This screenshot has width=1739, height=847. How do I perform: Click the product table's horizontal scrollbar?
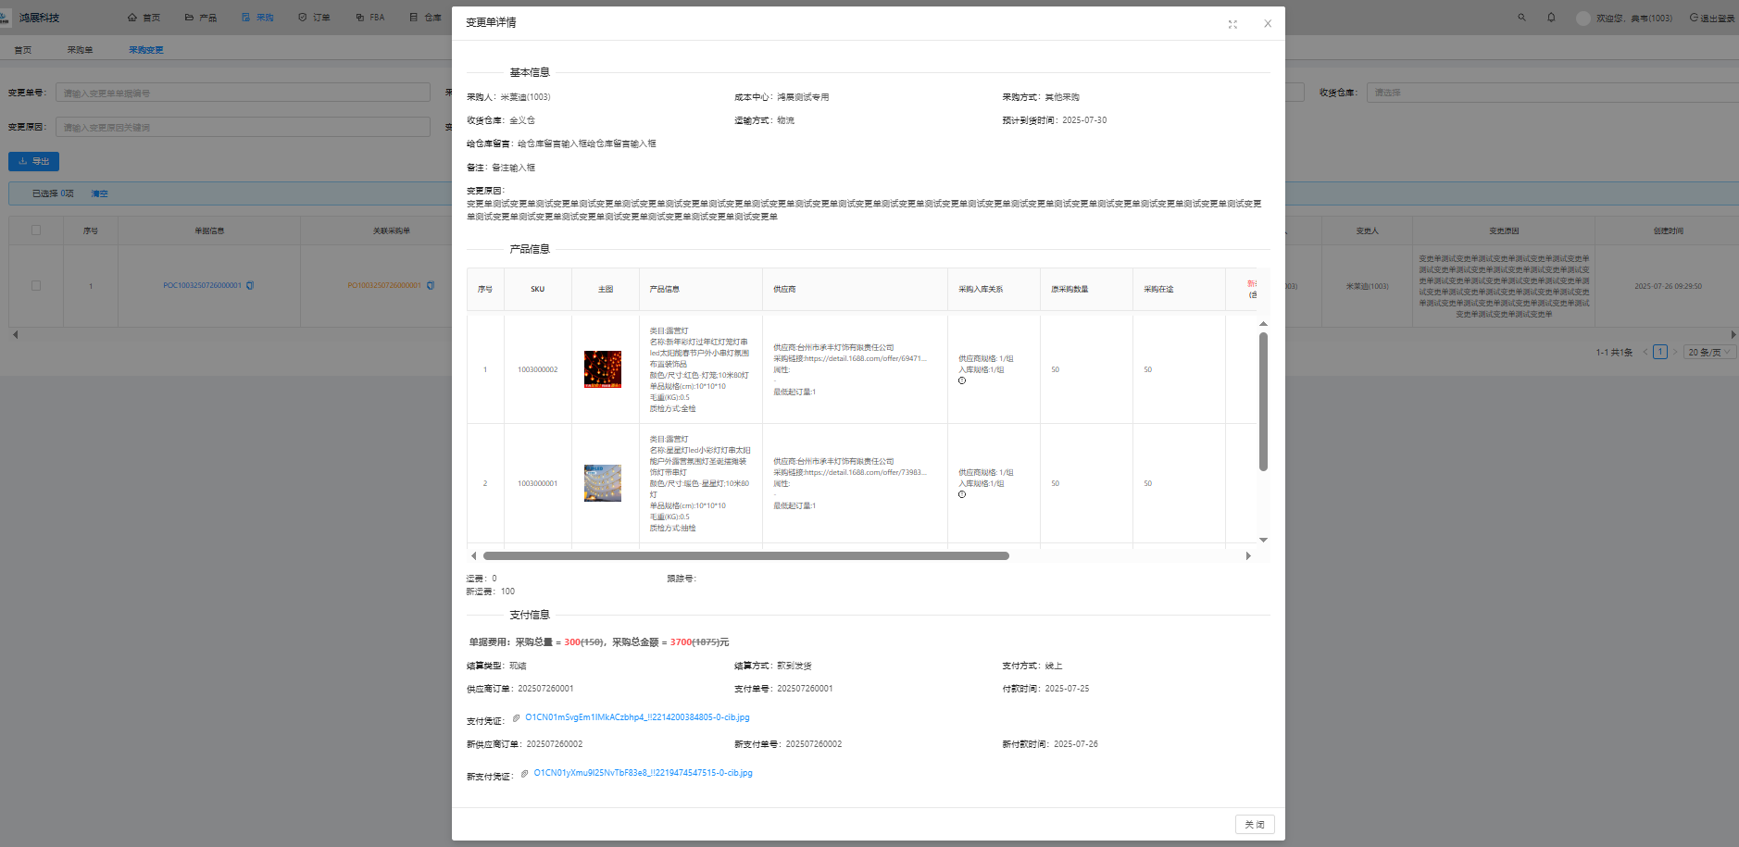[x=745, y=556]
